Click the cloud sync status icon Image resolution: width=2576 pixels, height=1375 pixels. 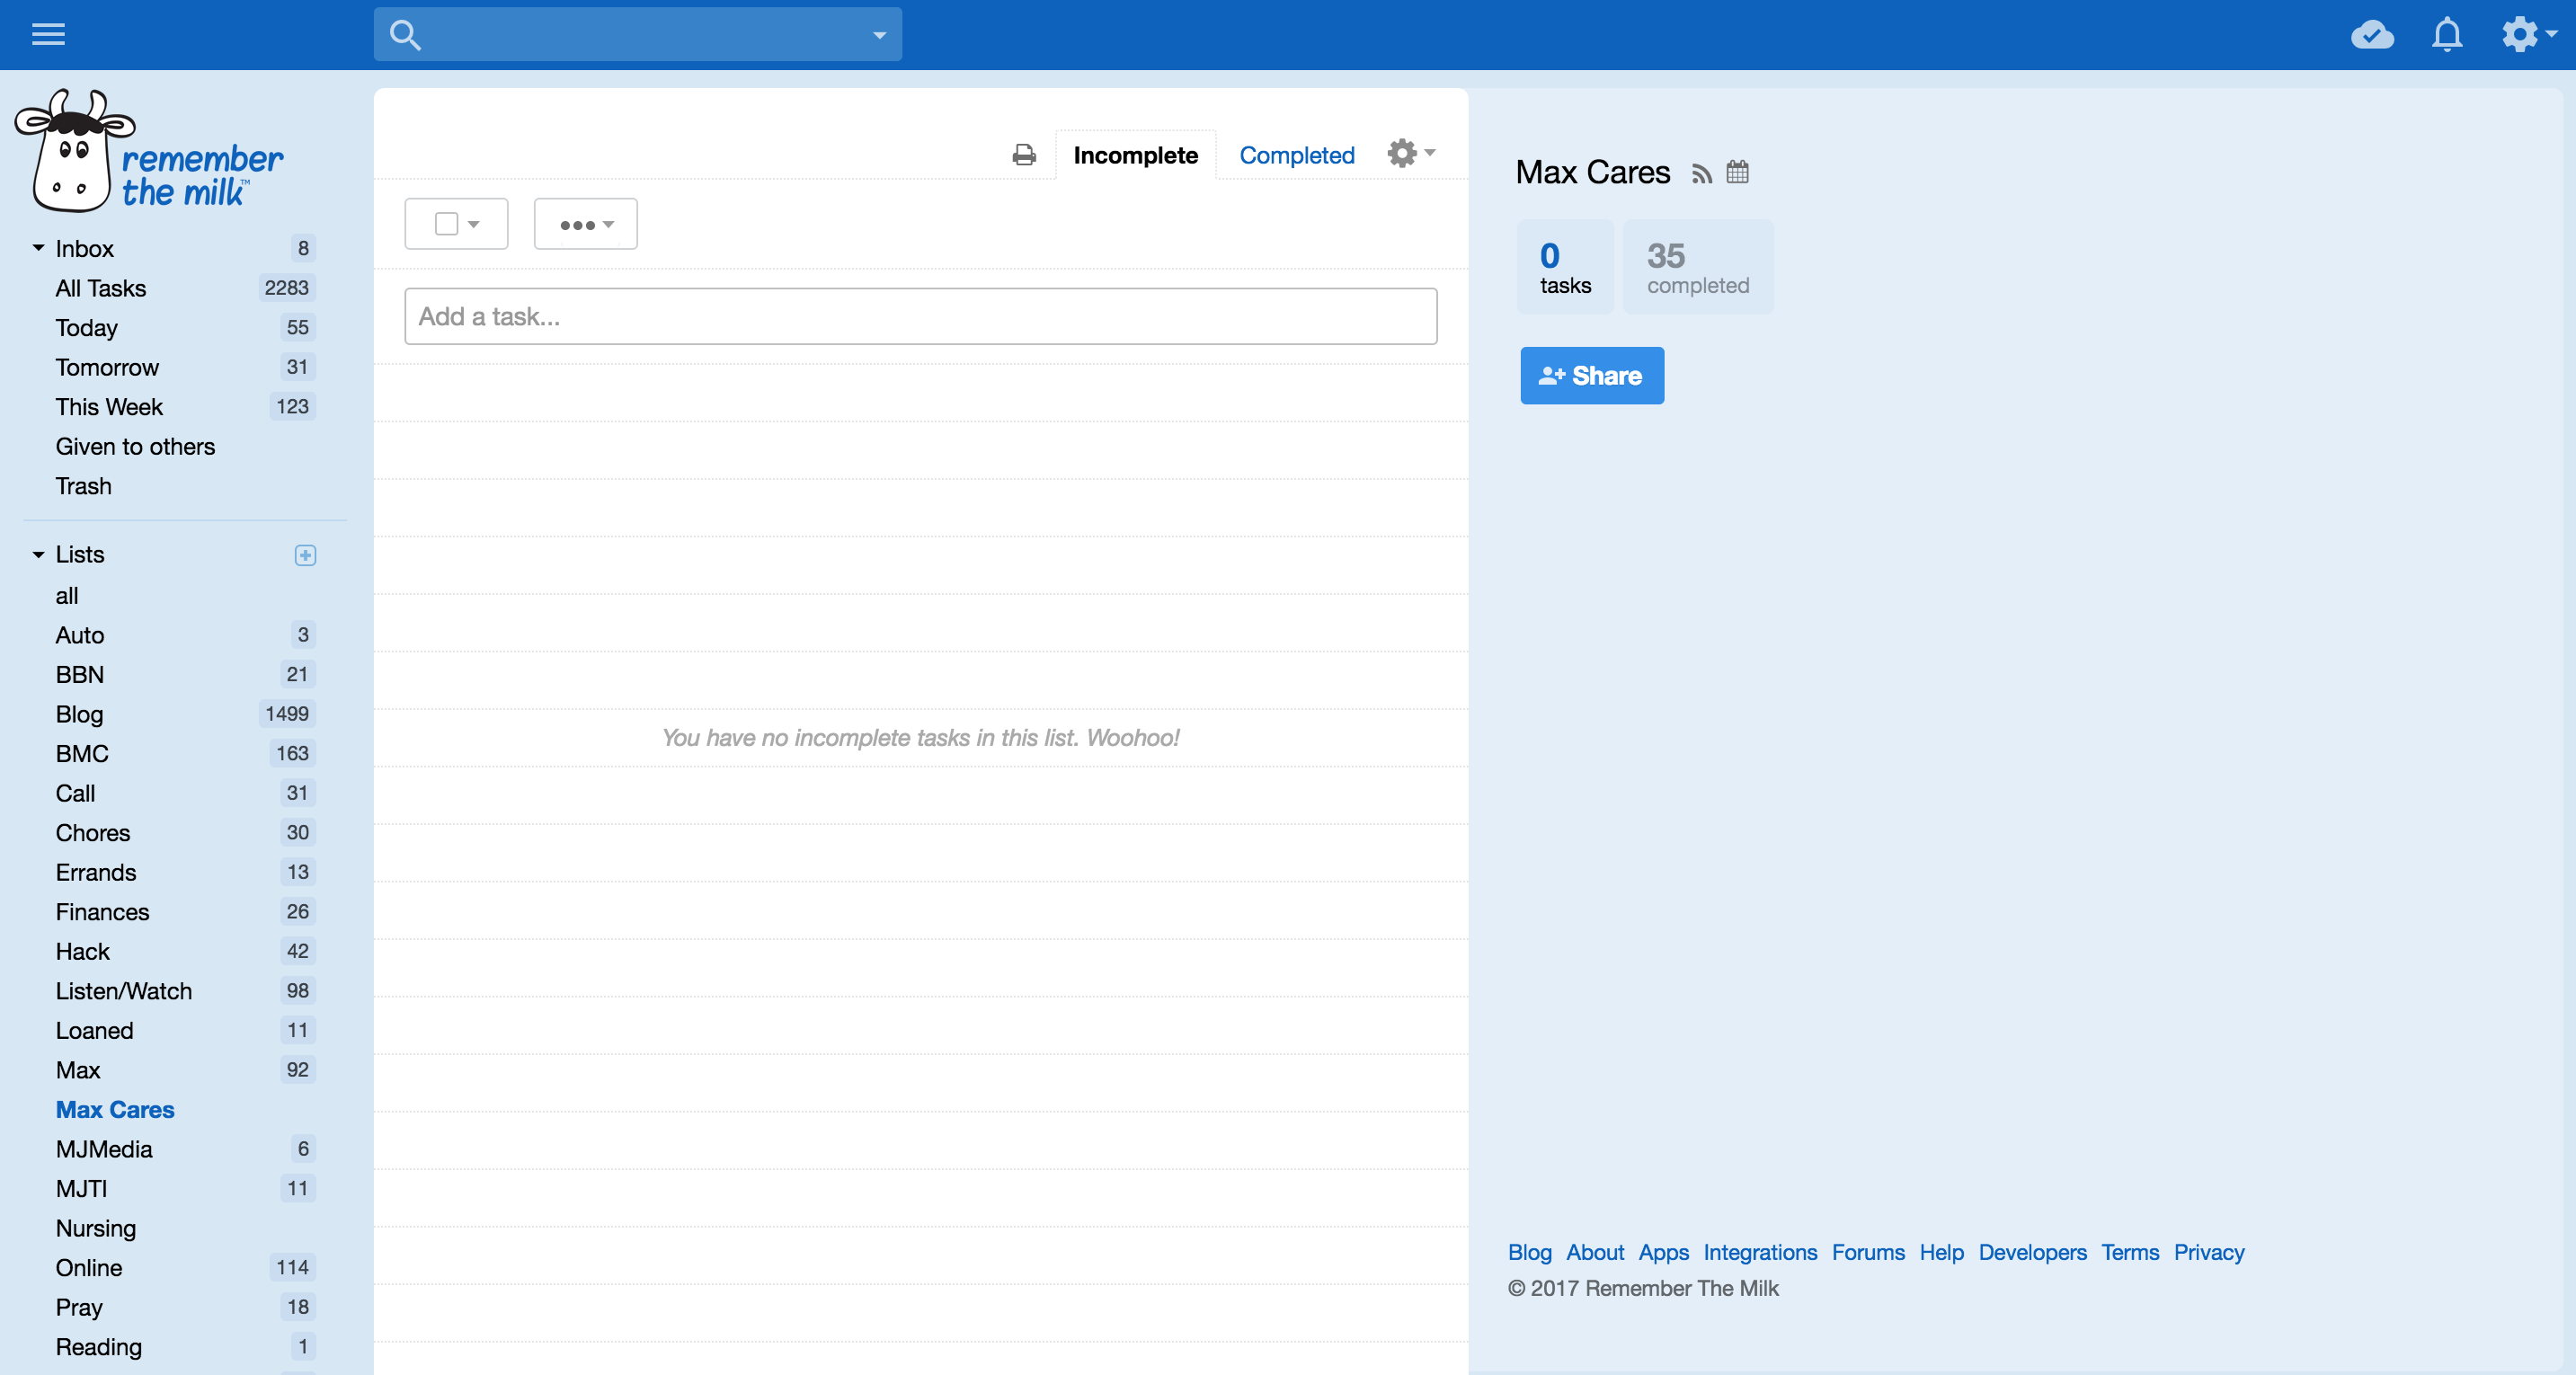point(2372,35)
